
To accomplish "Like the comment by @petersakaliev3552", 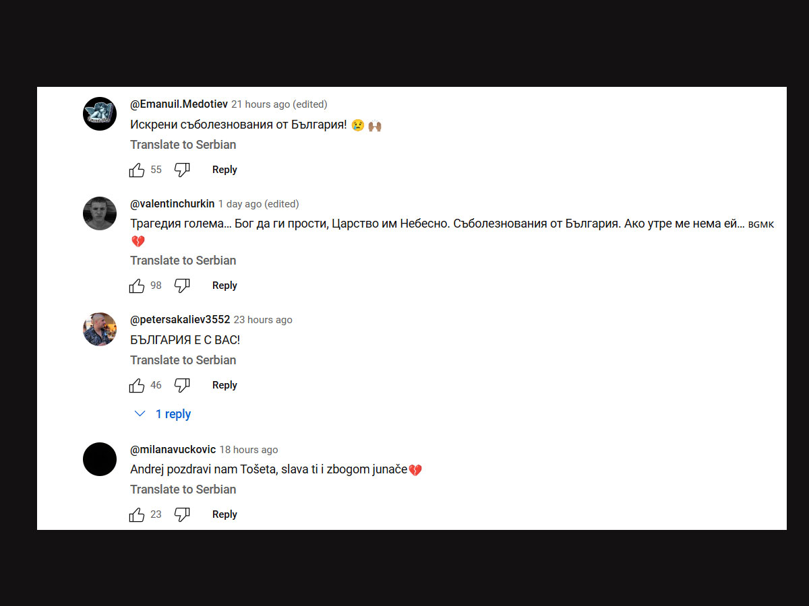I will click(137, 385).
